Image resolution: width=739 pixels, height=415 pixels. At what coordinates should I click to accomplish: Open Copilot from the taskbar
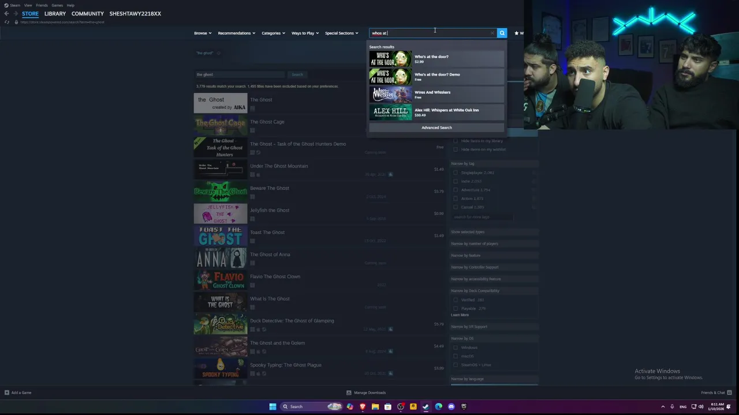350,406
